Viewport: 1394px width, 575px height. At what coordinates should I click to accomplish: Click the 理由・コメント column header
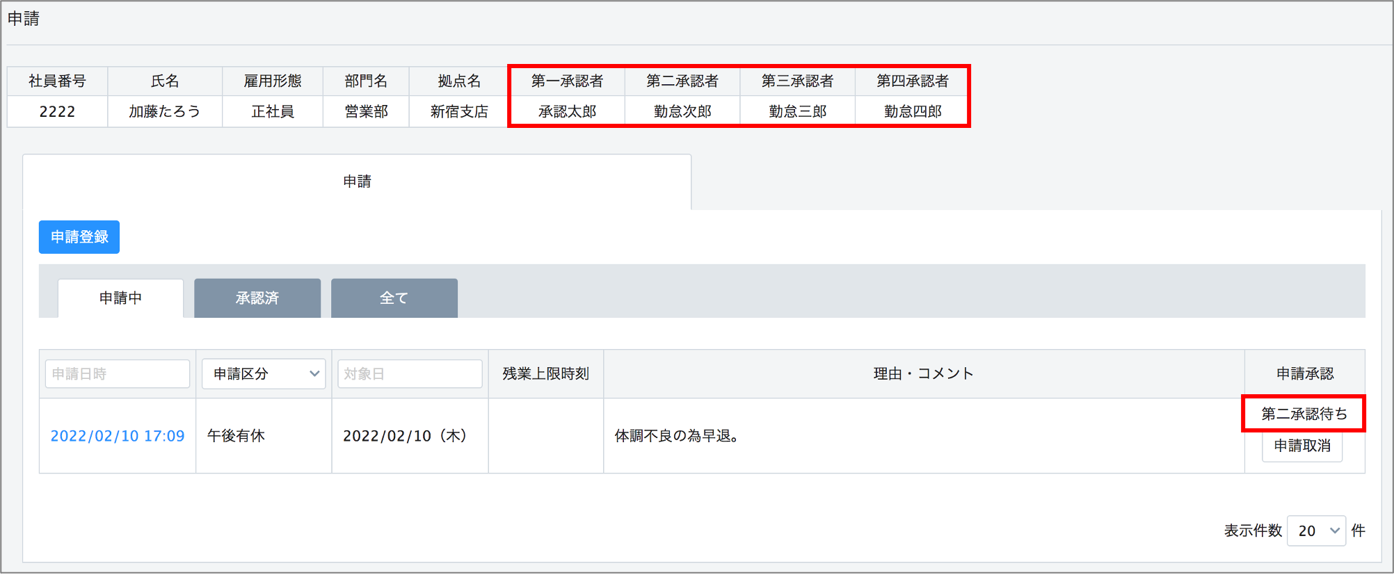coord(924,374)
